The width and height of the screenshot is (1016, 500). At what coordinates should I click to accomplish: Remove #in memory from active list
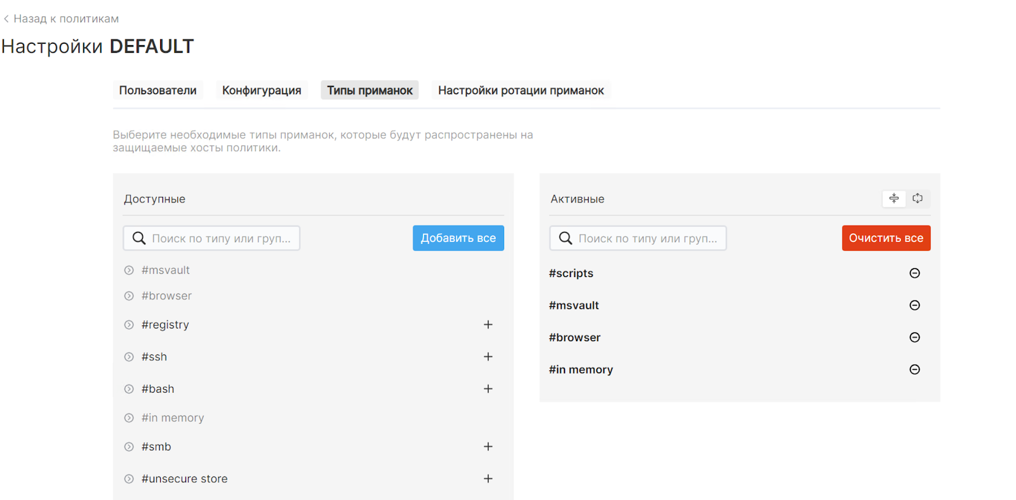pyautogui.click(x=914, y=370)
